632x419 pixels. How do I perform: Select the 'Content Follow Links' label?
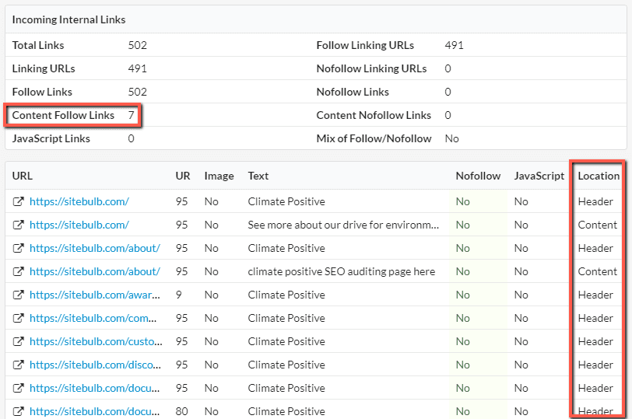click(x=63, y=115)
